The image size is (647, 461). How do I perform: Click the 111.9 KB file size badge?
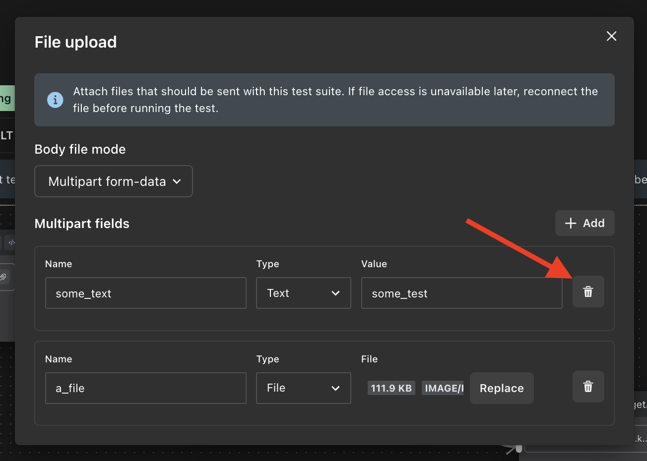pos(391,388)
